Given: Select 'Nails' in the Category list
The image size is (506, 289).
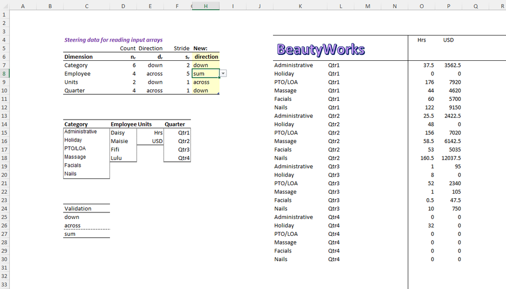Looking at the screenshot, I should [70, 173].
